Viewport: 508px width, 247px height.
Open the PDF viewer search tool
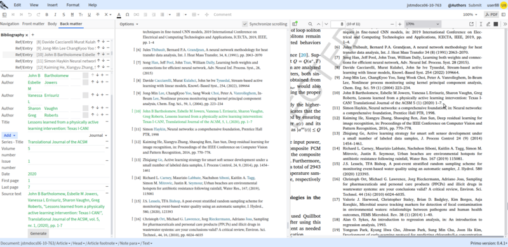[x=310, y=24]
